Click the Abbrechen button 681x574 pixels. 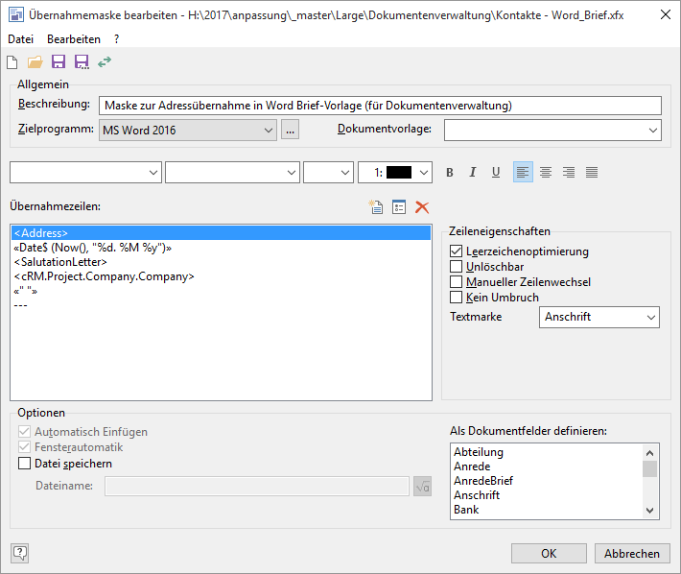coord(632,554)
